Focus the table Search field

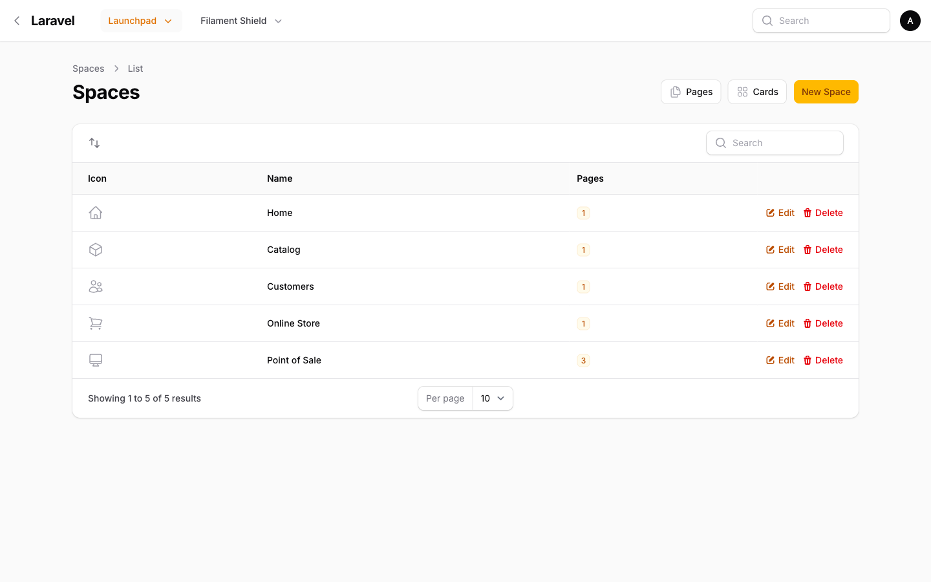point(775,143)
